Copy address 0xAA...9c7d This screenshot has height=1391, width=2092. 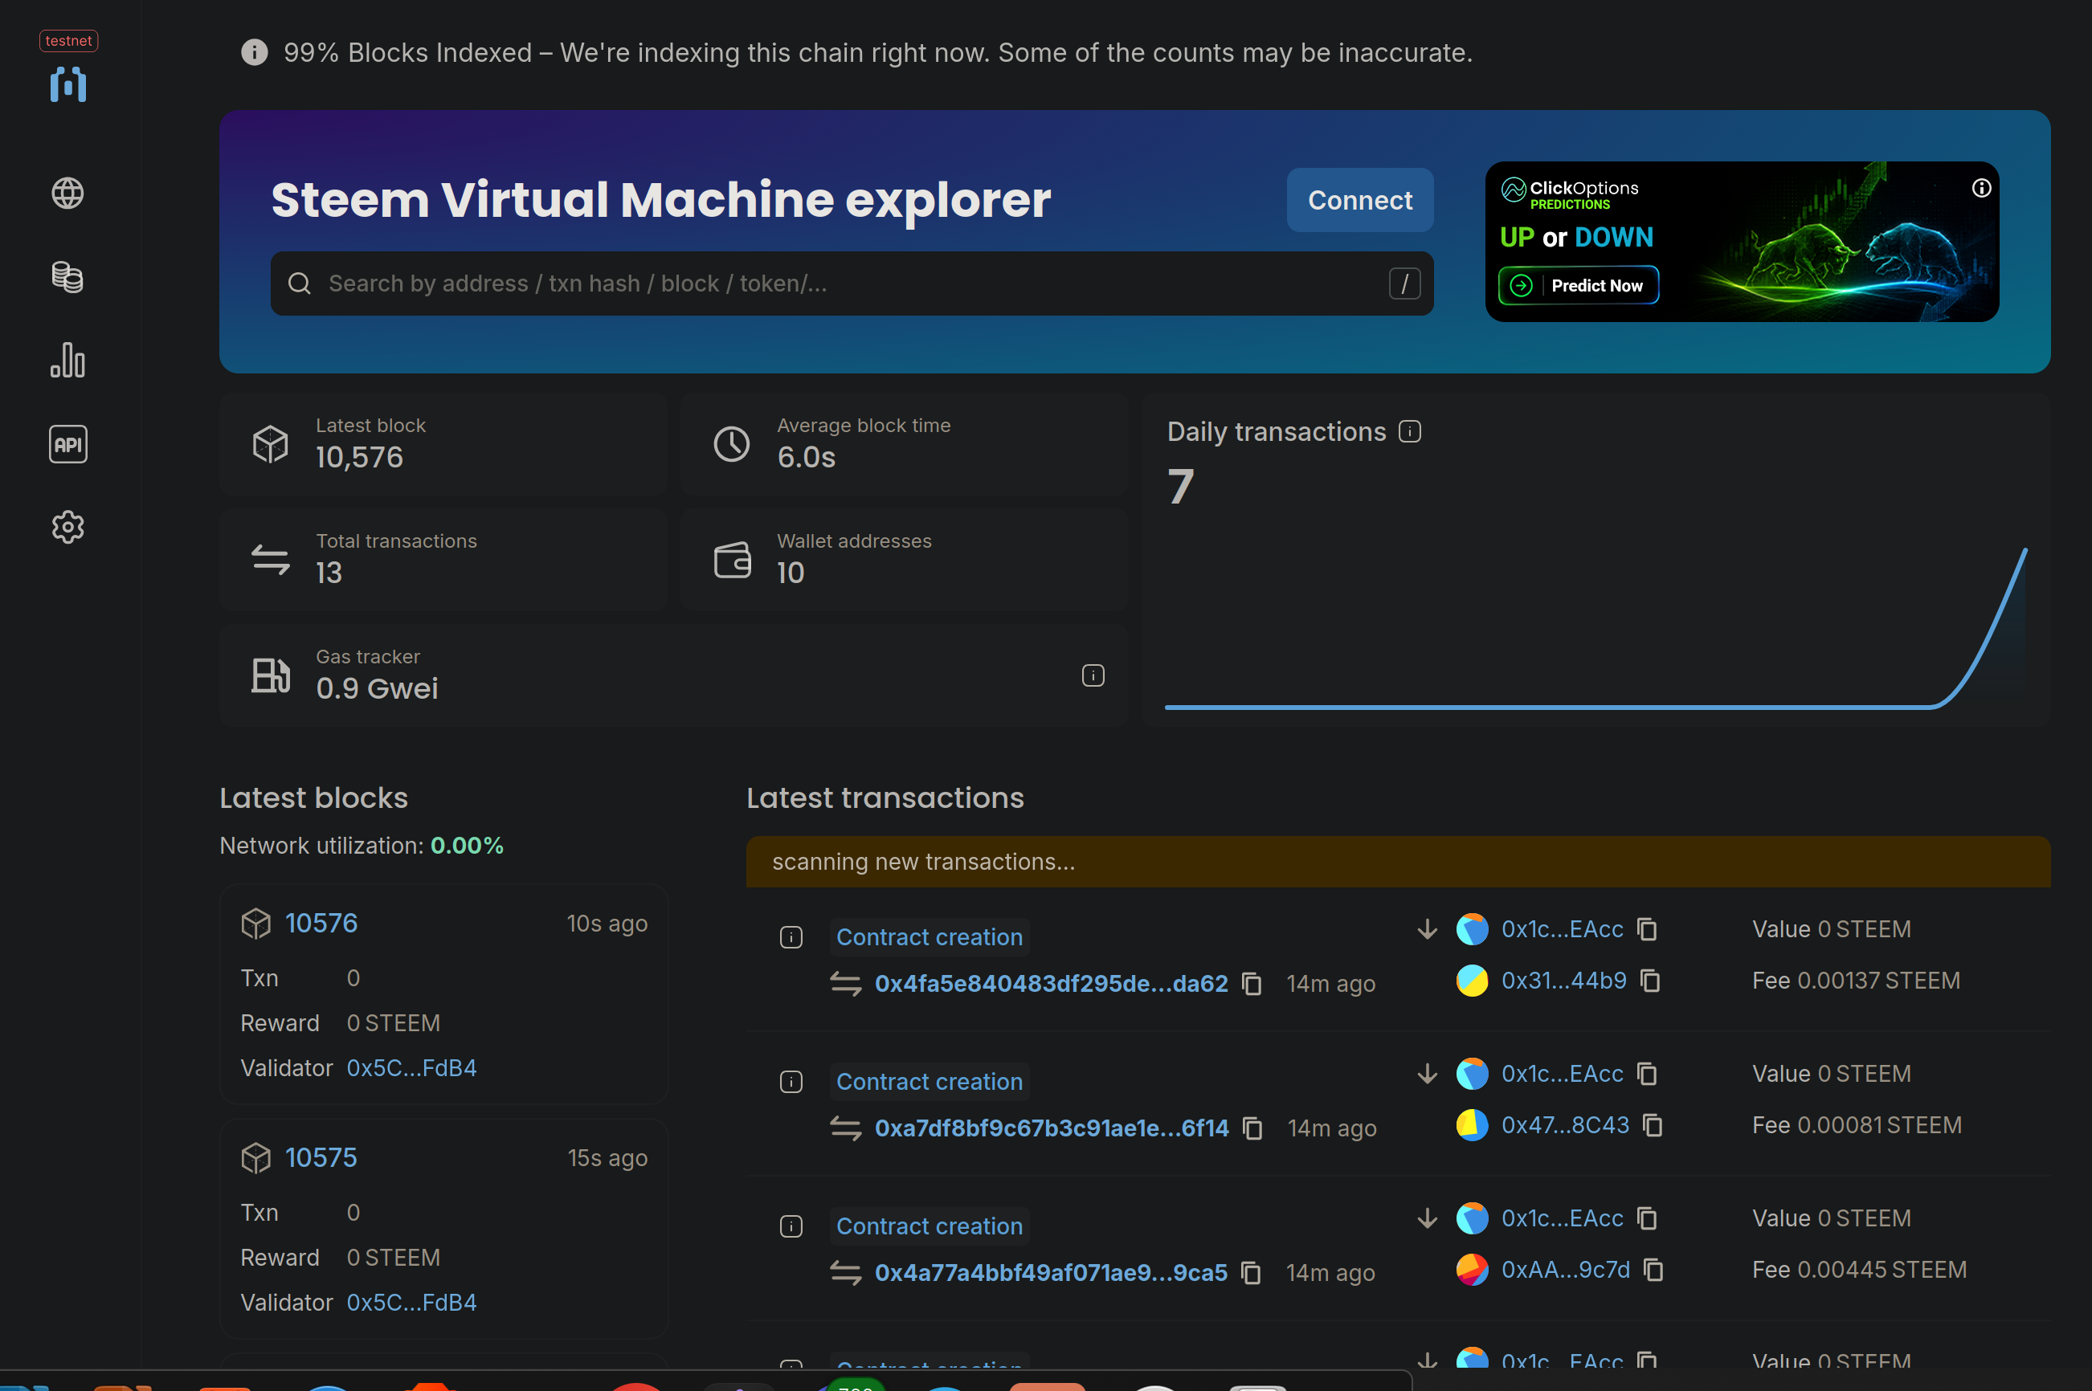(x=1653, y=1270)
